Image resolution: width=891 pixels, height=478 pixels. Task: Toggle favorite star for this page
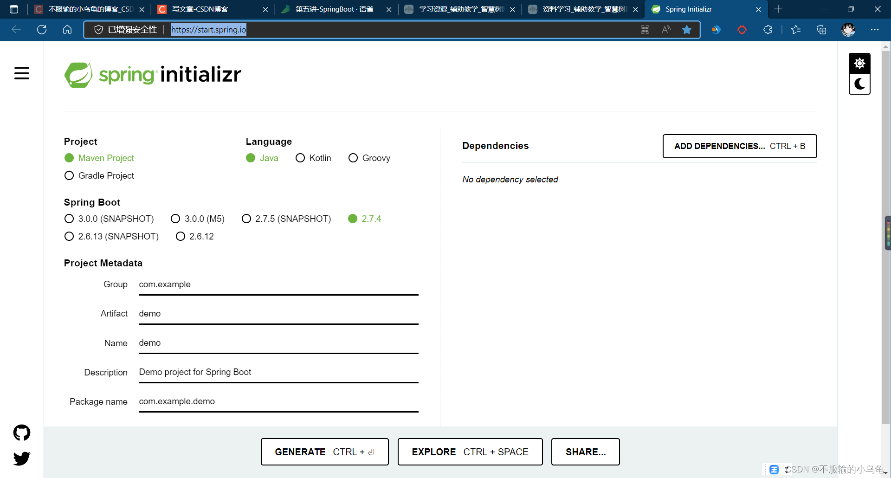(687, 30)
